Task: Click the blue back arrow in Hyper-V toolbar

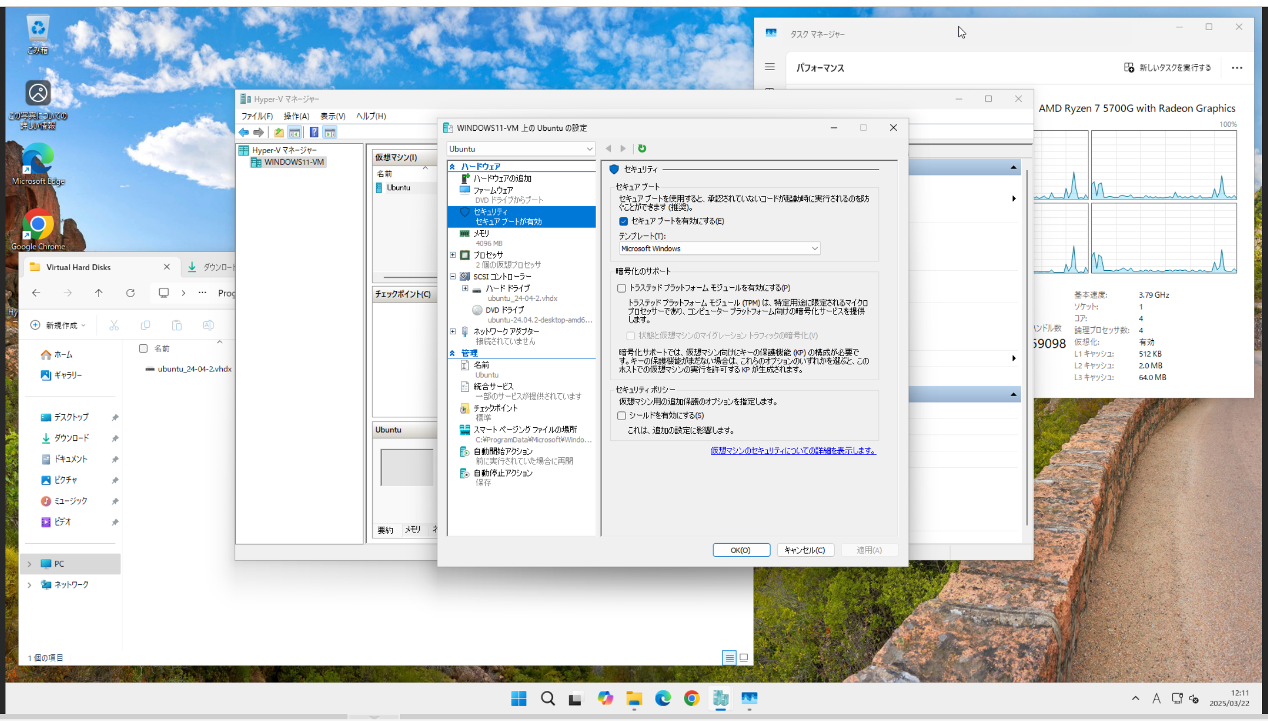Action: 244,132
